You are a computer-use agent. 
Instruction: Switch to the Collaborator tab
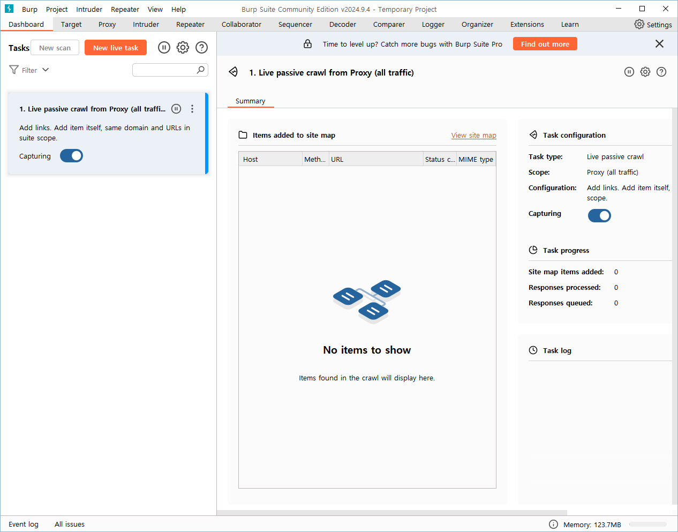pos(242,24)
